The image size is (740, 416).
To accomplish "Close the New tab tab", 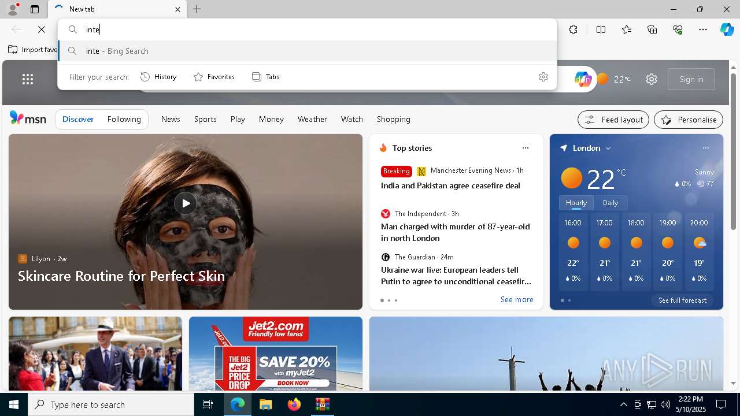I will point(177,9).
